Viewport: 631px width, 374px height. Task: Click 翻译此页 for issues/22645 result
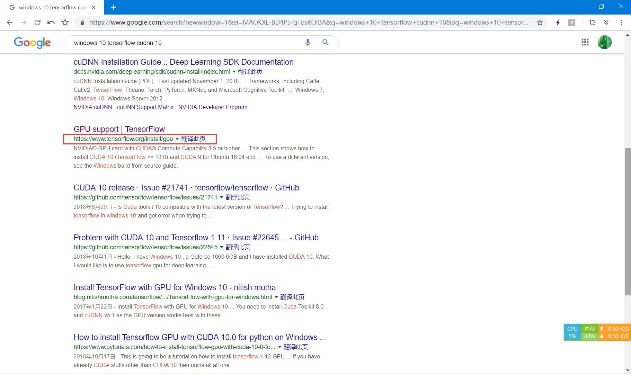(x=238, y=247)
